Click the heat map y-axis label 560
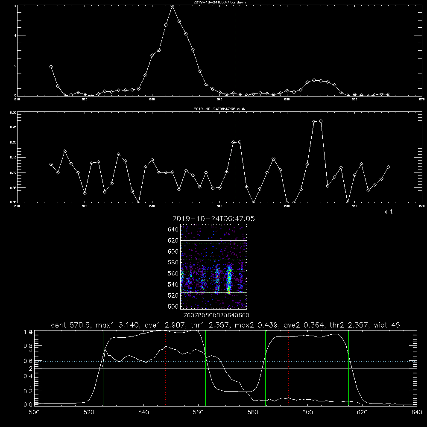The image size is (427, 427). [x=173, y=273]
